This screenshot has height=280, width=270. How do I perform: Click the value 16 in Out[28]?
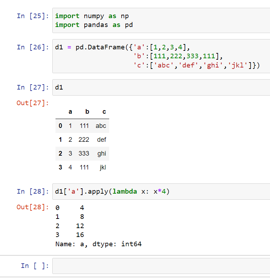(80, 235)
